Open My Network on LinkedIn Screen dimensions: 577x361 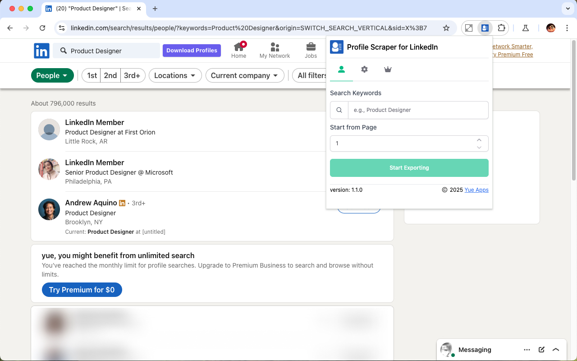pos(275,50)
